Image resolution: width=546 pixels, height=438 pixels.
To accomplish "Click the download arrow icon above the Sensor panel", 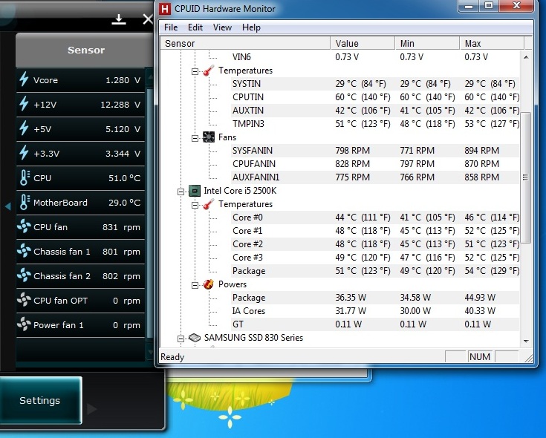I will pyautogui.click(x=119, y=19).
